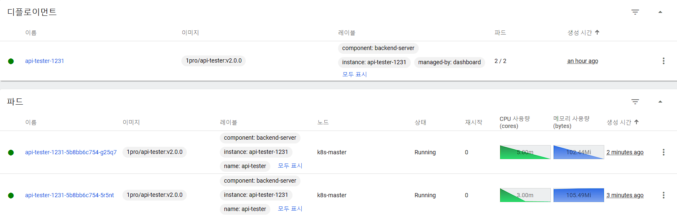This screenshot has width=677, height=216.
Task: Click green status icon of pod 5r5nt
Action: coord(11,196)
